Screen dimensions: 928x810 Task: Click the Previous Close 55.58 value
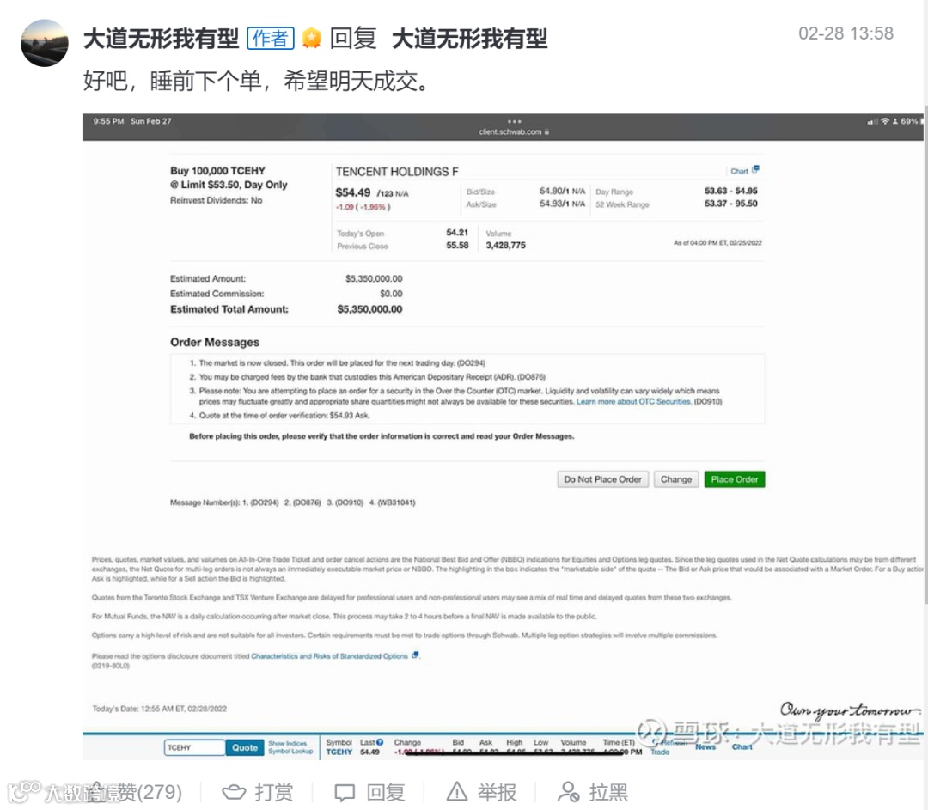(x=457, y=246)
